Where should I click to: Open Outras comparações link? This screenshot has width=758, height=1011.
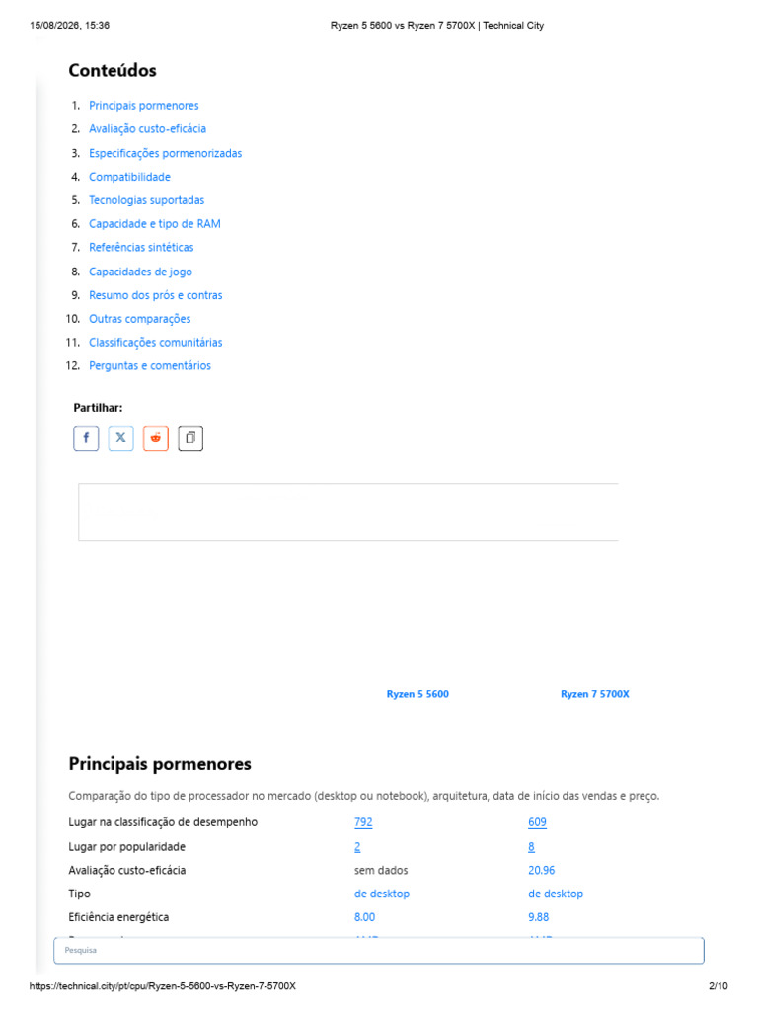pos(140,319)
